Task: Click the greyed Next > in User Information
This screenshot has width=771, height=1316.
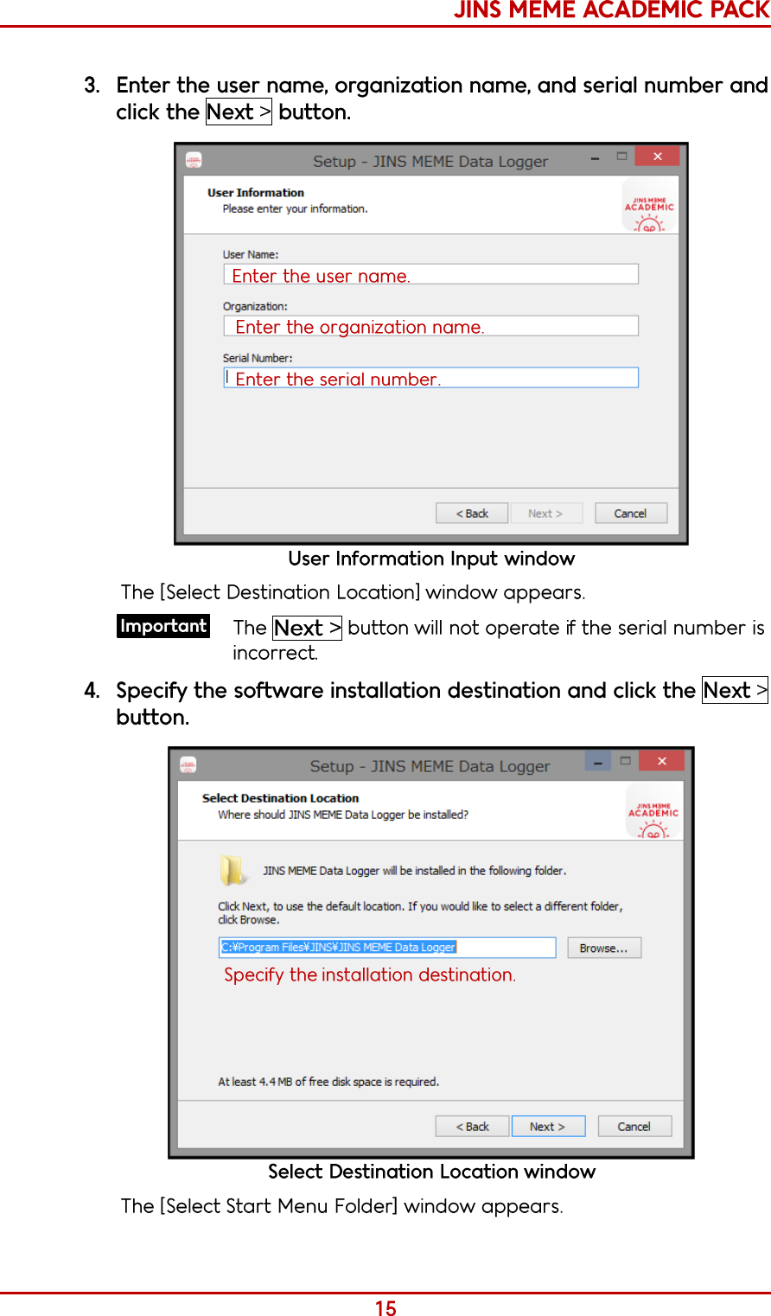Action: point(545,514)
